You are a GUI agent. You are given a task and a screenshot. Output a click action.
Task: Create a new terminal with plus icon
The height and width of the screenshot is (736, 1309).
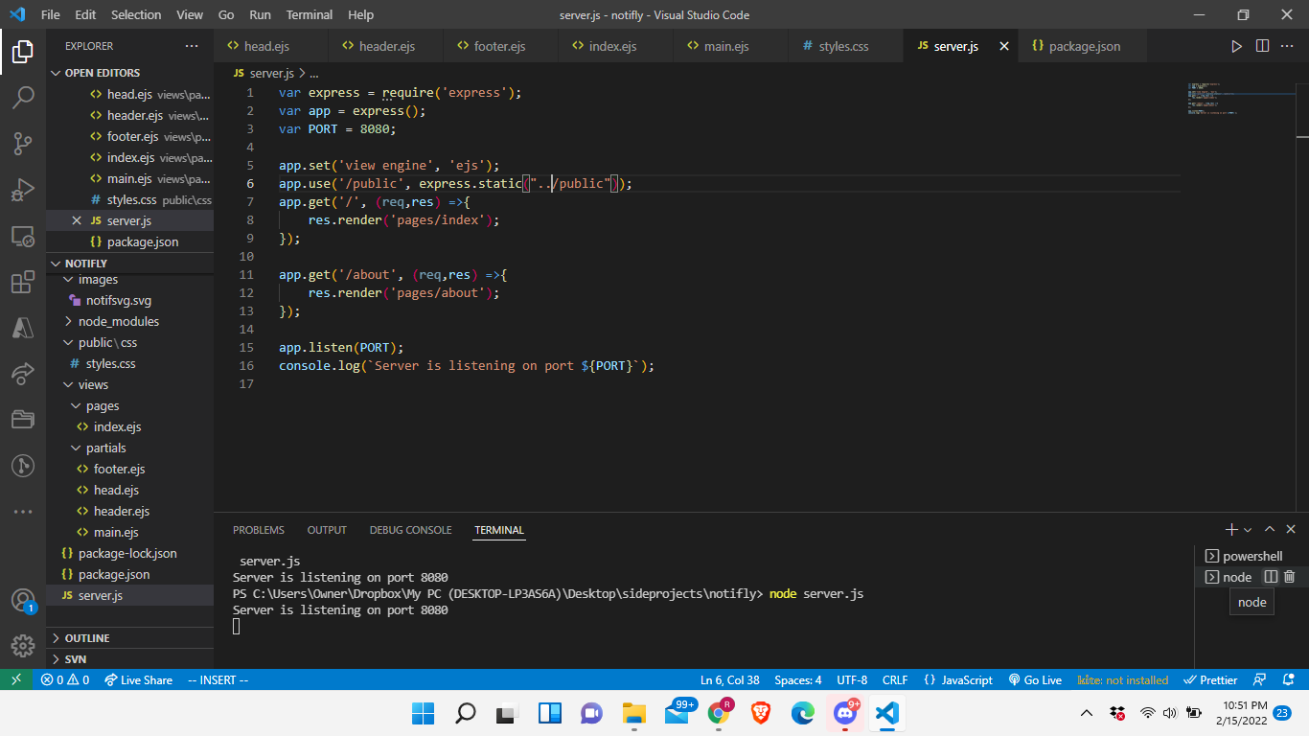click(1231, 529)
